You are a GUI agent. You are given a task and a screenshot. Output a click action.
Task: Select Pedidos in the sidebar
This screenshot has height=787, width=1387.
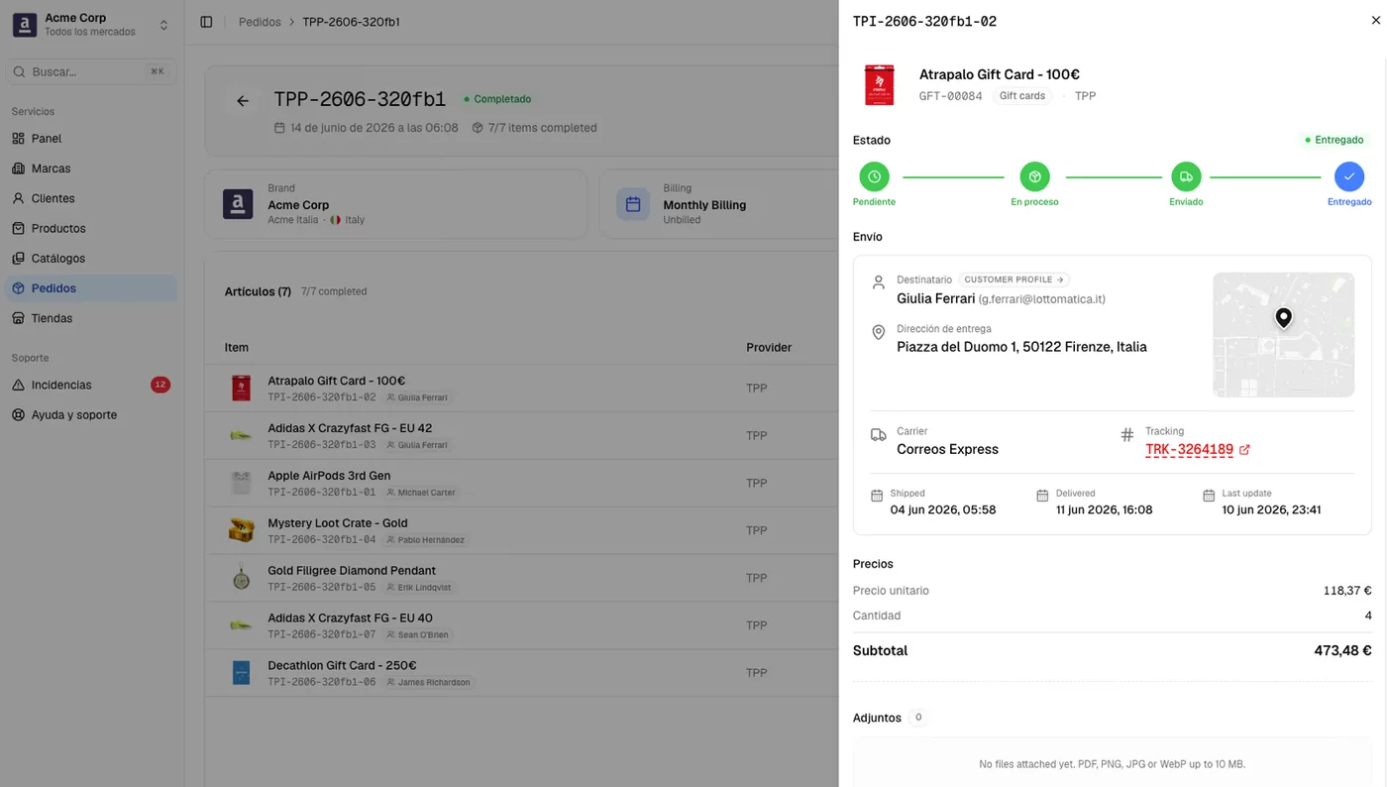coord(91,288)
